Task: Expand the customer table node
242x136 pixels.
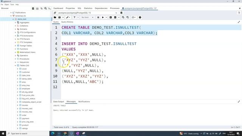Action: coord(17,72)
